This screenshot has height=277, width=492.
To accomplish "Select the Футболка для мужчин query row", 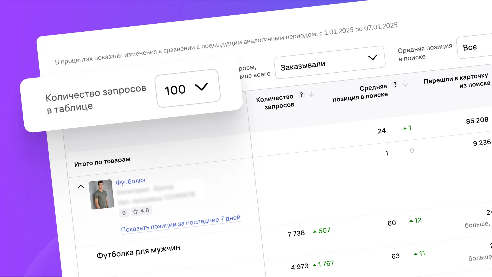I will click(x=138, y=252).
